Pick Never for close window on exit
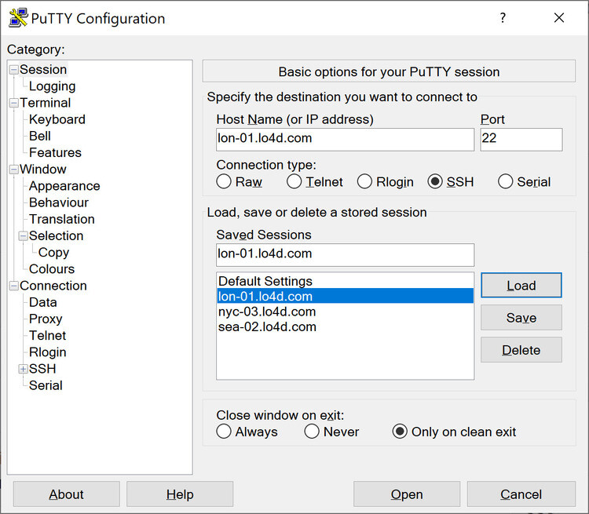589x514 pixels. [312, 432]
